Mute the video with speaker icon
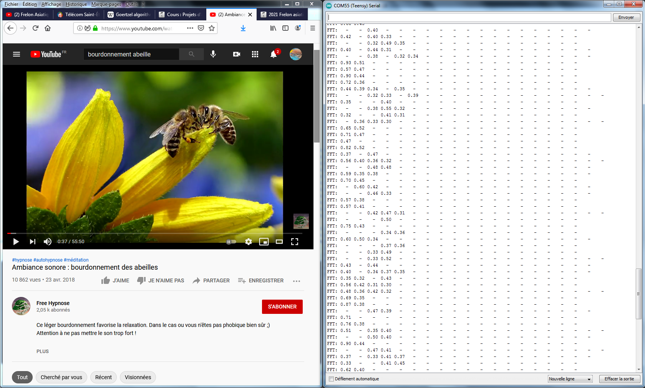This screenshot has height=388, width=645. pos(47,242)
